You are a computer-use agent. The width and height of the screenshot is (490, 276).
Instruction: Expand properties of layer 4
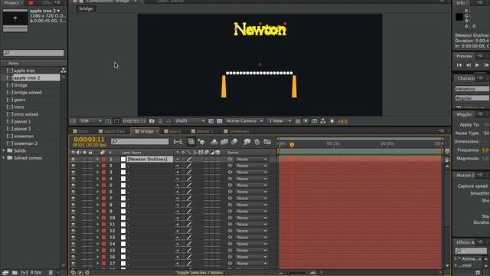click(98, 179)
